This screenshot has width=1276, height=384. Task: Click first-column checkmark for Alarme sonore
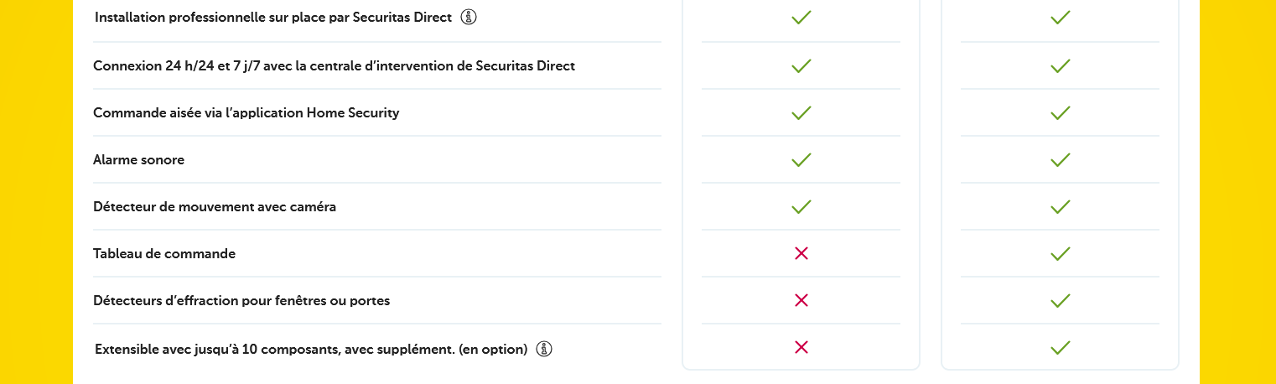[801, 159]
